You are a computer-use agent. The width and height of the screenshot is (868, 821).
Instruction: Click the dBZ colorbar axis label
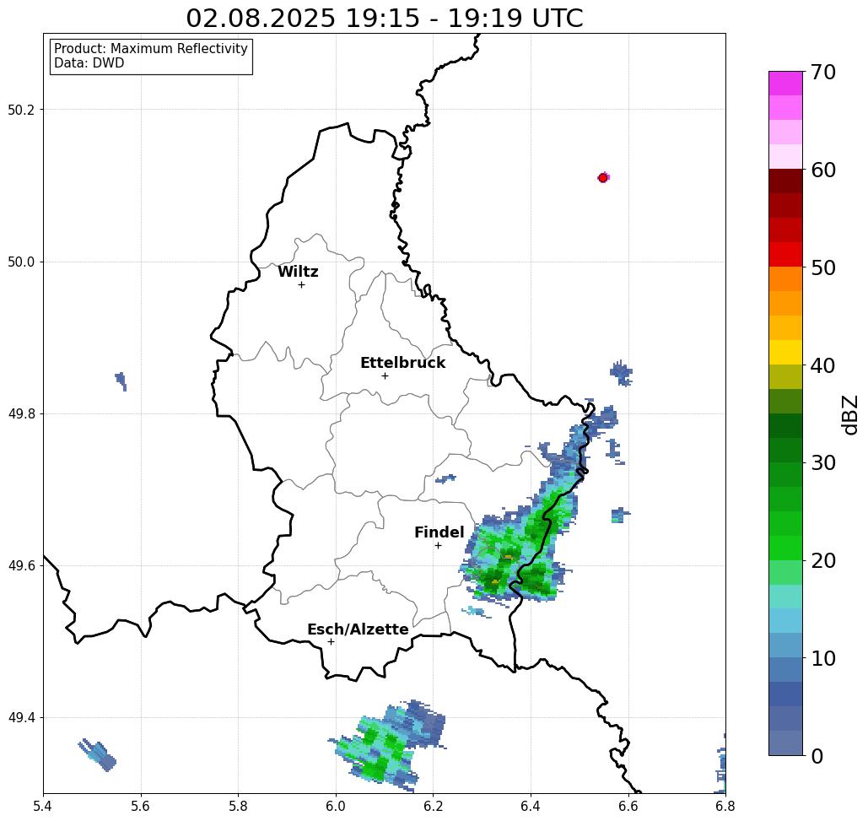click(849, 414)
